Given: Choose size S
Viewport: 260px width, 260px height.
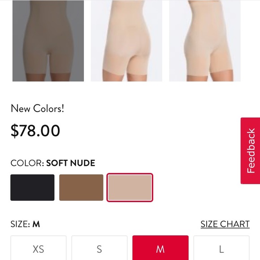Looking at the screenshot, I should point(100,248).
